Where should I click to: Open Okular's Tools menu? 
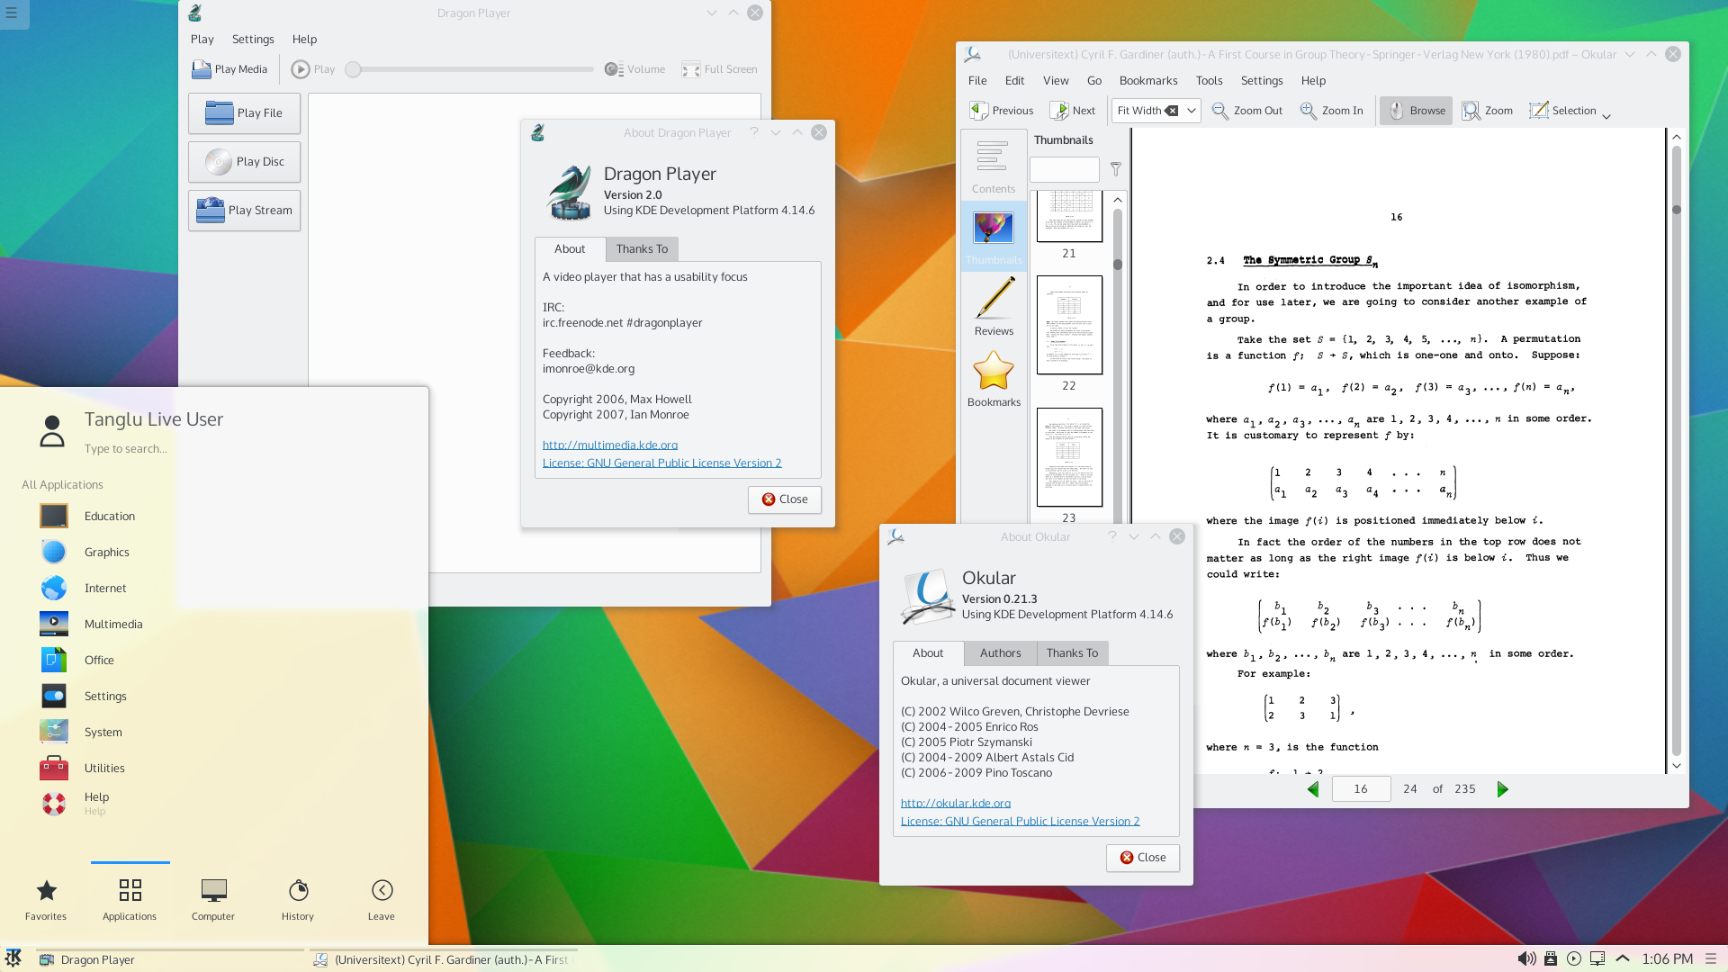click(1209, 81)
